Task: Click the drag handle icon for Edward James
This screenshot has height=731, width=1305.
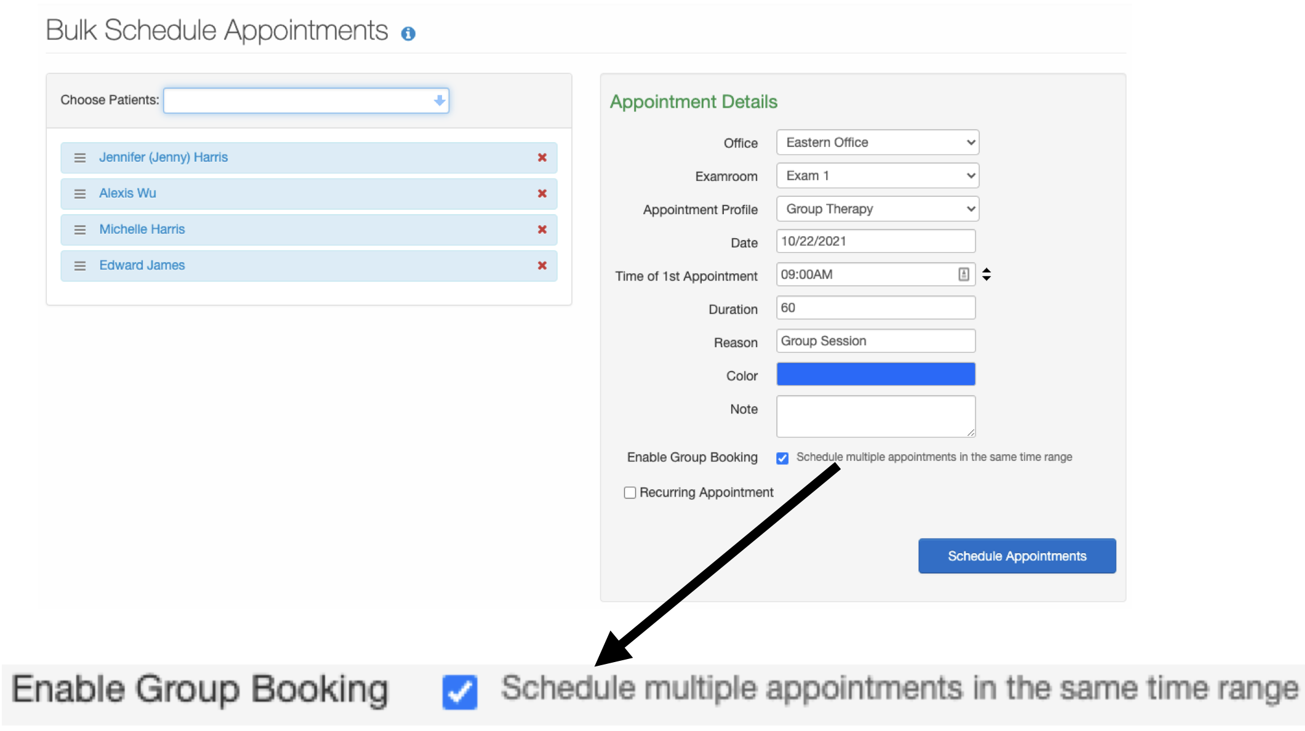Action: pos(80,264)
